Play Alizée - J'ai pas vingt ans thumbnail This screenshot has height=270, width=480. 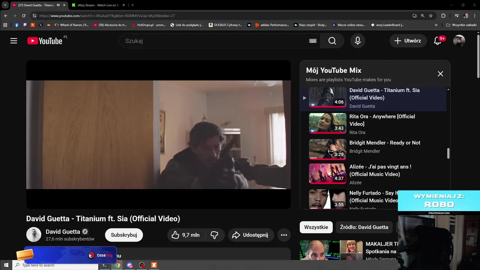pos(328,173)
